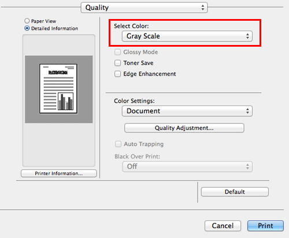289x238 pixels.
Task: Click the Quality Adjustment button
Action: 184,128
